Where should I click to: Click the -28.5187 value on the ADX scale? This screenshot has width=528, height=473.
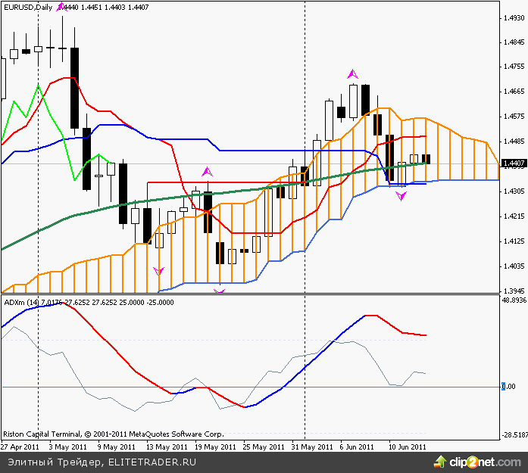(x=514, y=435)
